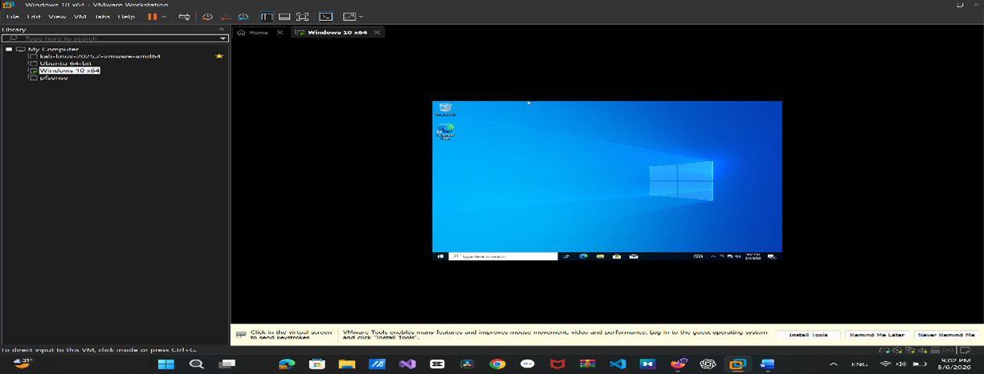Open the View menu
Viewport: 984px width, 374px height.
tap(57, 16)
